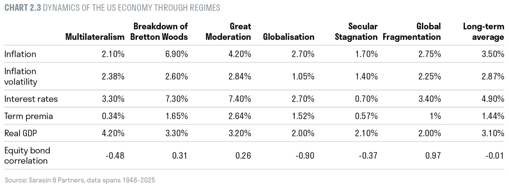Click the Multilateralism column header

95,37
